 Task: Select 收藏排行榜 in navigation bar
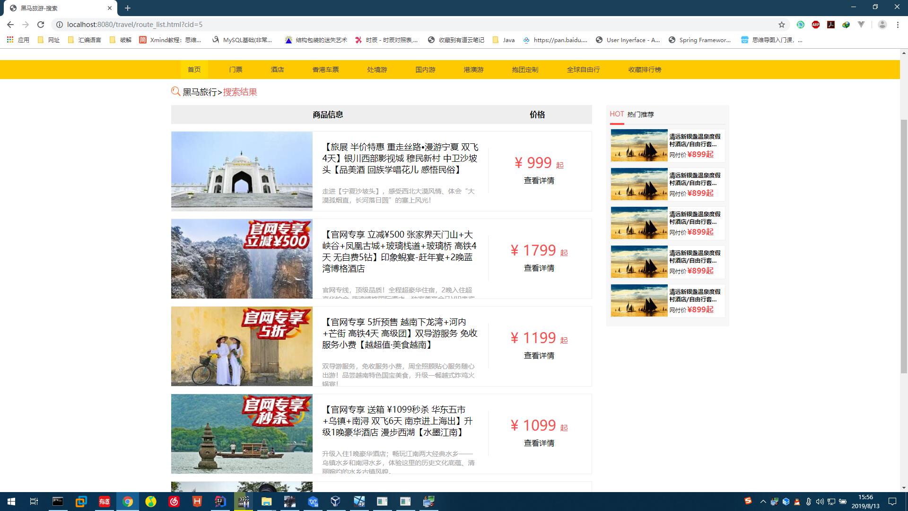tap(645, 70)
